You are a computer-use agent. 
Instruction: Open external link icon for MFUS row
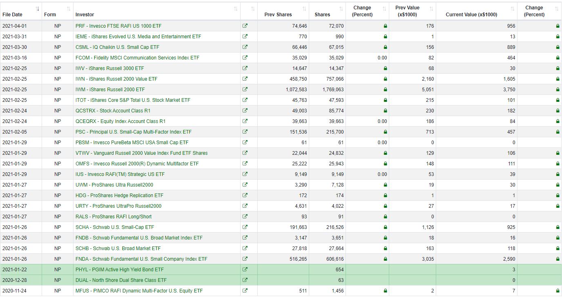245,291
